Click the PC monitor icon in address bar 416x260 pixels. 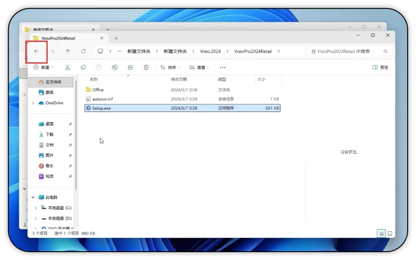[x=100, y=51]
